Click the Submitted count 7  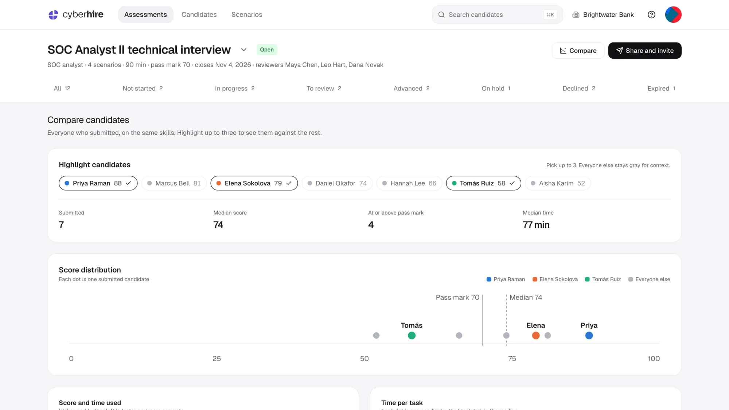(61, 225)
